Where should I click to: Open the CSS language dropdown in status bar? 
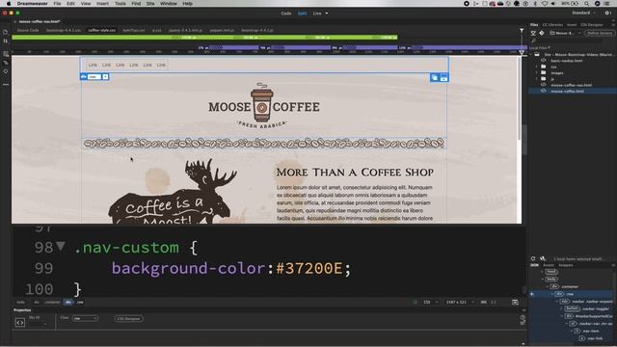point(431,302)
